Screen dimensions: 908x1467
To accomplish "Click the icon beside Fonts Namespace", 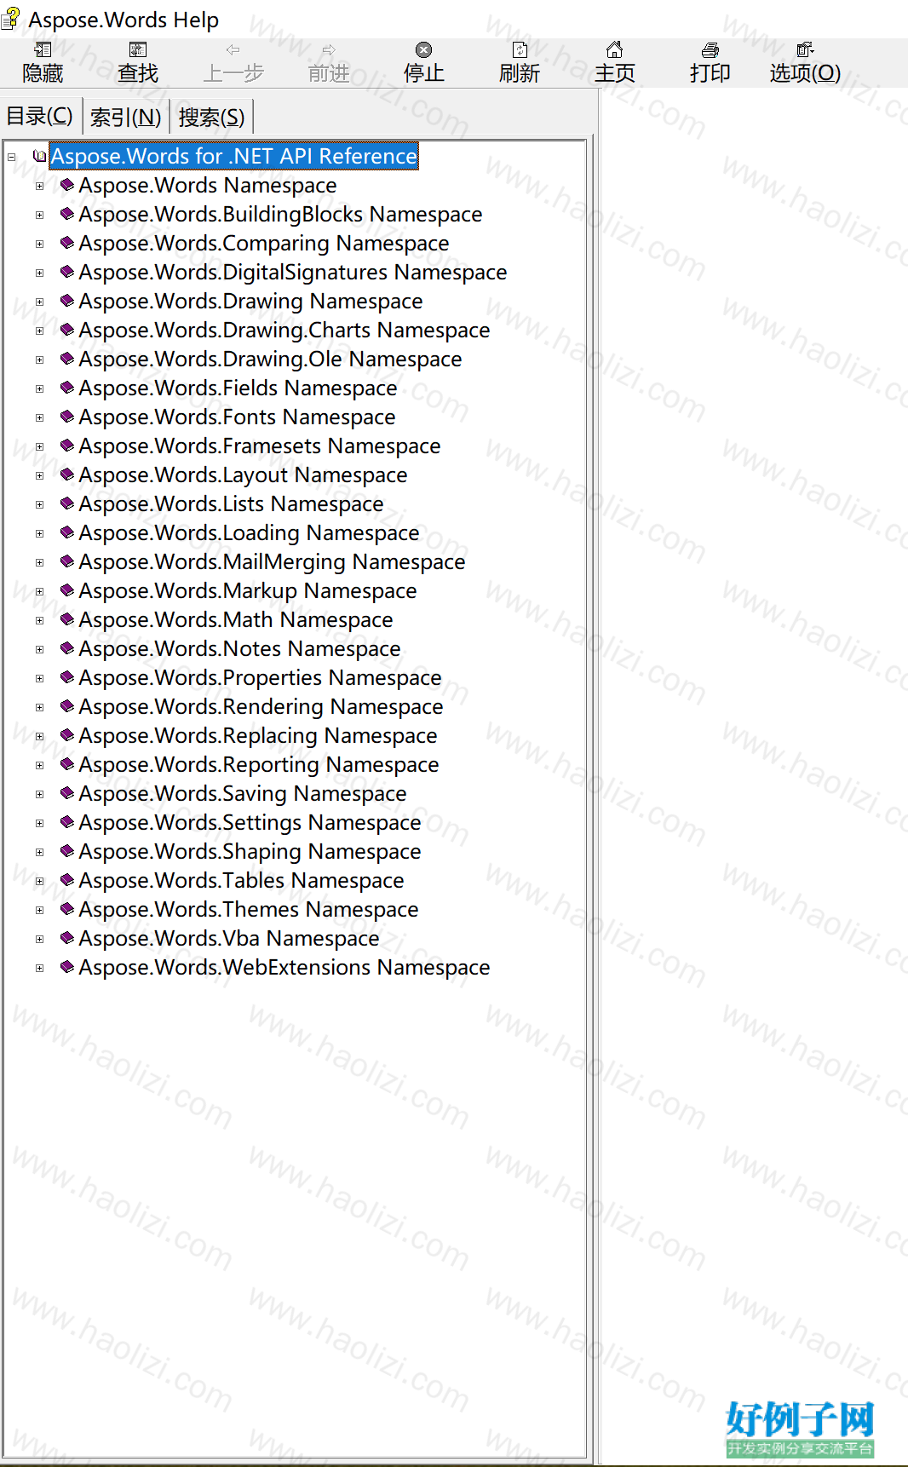I will pyautogui.click(x=67, y=417).
